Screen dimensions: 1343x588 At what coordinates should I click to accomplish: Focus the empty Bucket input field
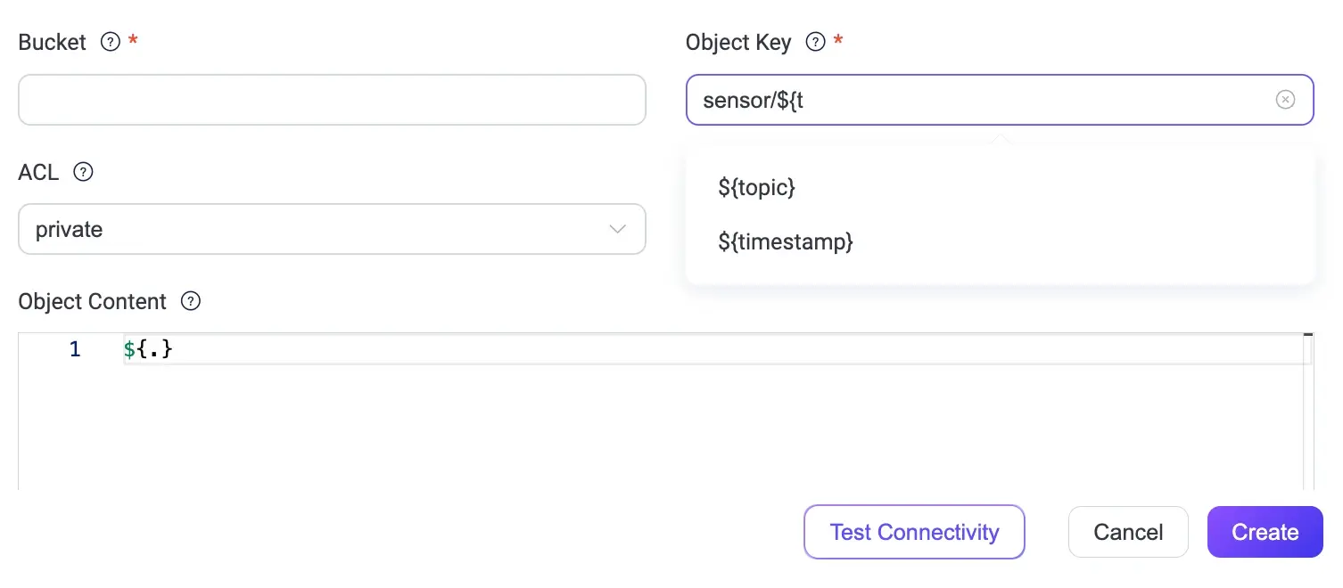click(332, 100)
